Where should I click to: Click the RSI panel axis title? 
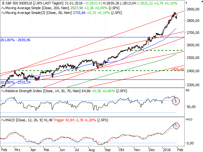[x=187, y=90]
